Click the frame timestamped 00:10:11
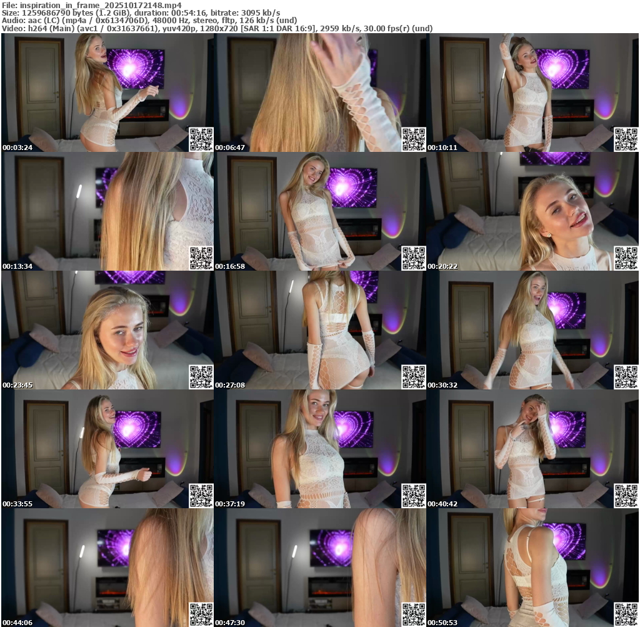640x627 pixels. (x=532, y=93)
